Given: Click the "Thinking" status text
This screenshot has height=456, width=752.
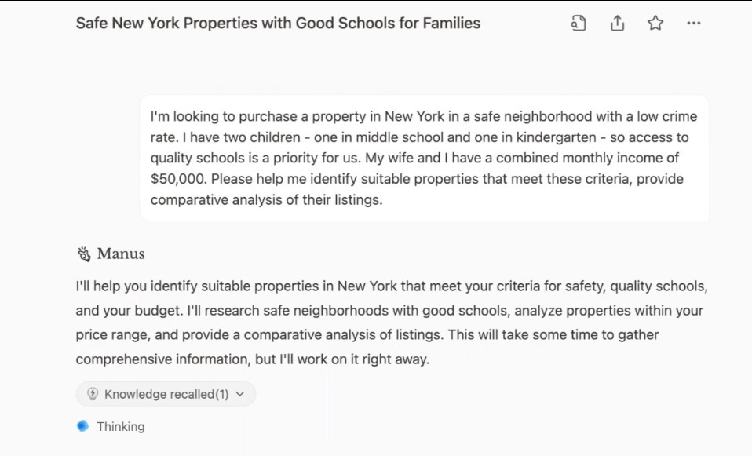Looking at the screenshot, I should (x=121, y=427).
